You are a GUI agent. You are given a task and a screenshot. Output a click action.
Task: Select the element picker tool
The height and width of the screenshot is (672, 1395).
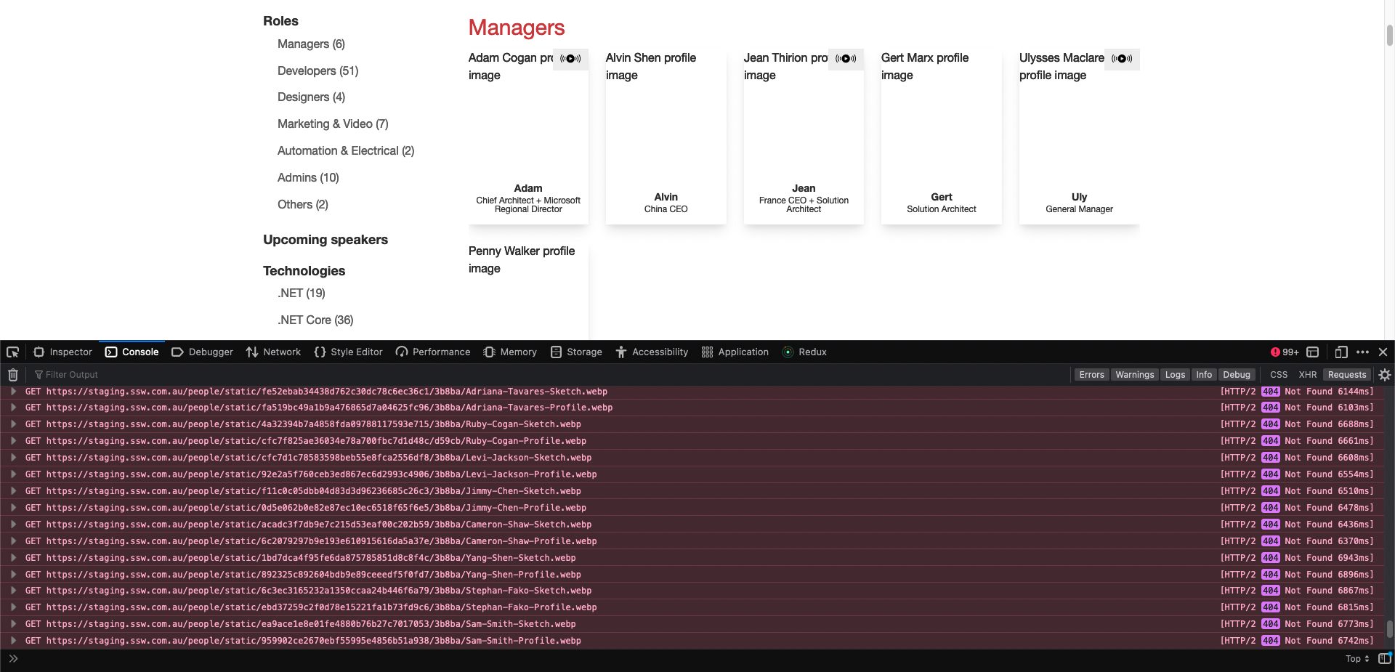(12, 352)
